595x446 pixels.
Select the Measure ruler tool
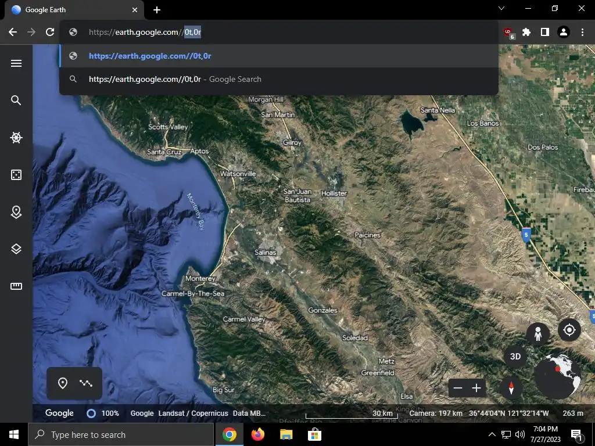pos(16,286)
